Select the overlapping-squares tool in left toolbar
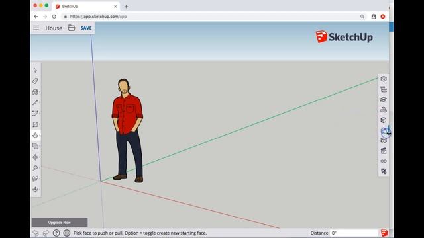 point(35,146)
